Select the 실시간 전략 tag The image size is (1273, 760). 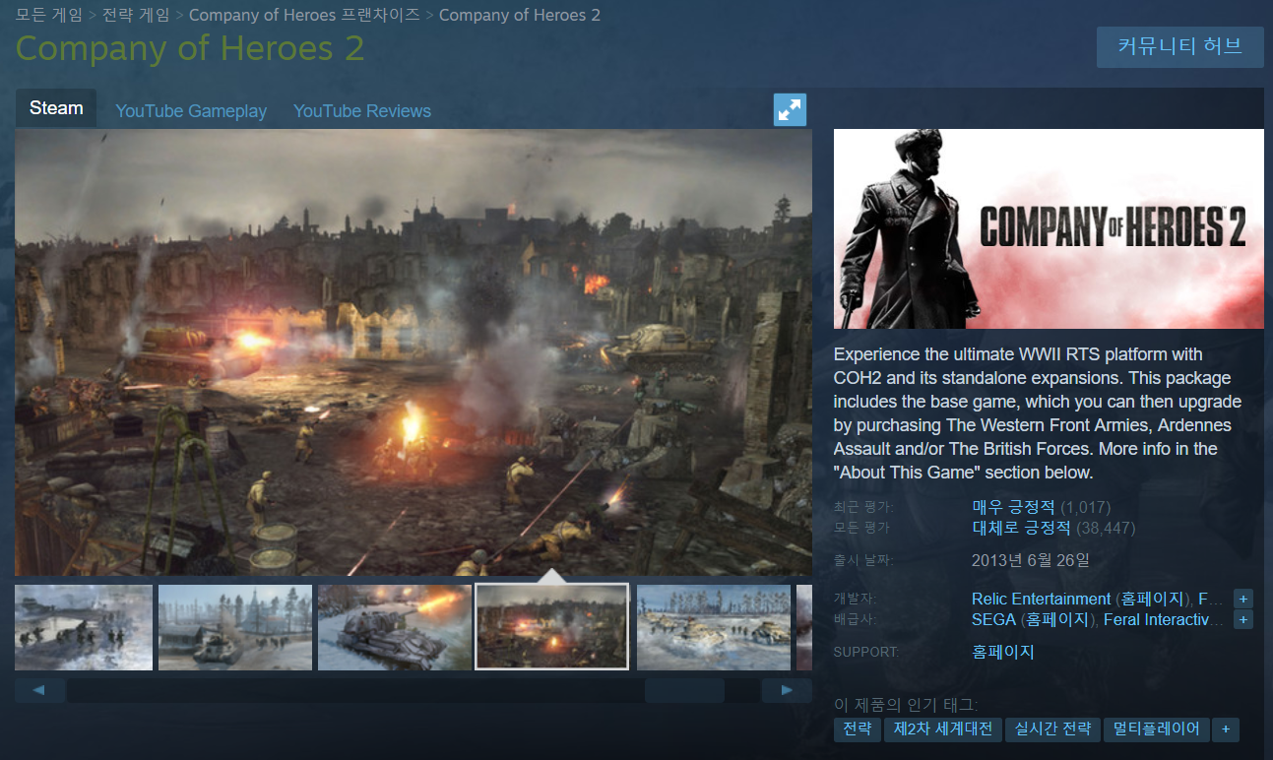1052,729
